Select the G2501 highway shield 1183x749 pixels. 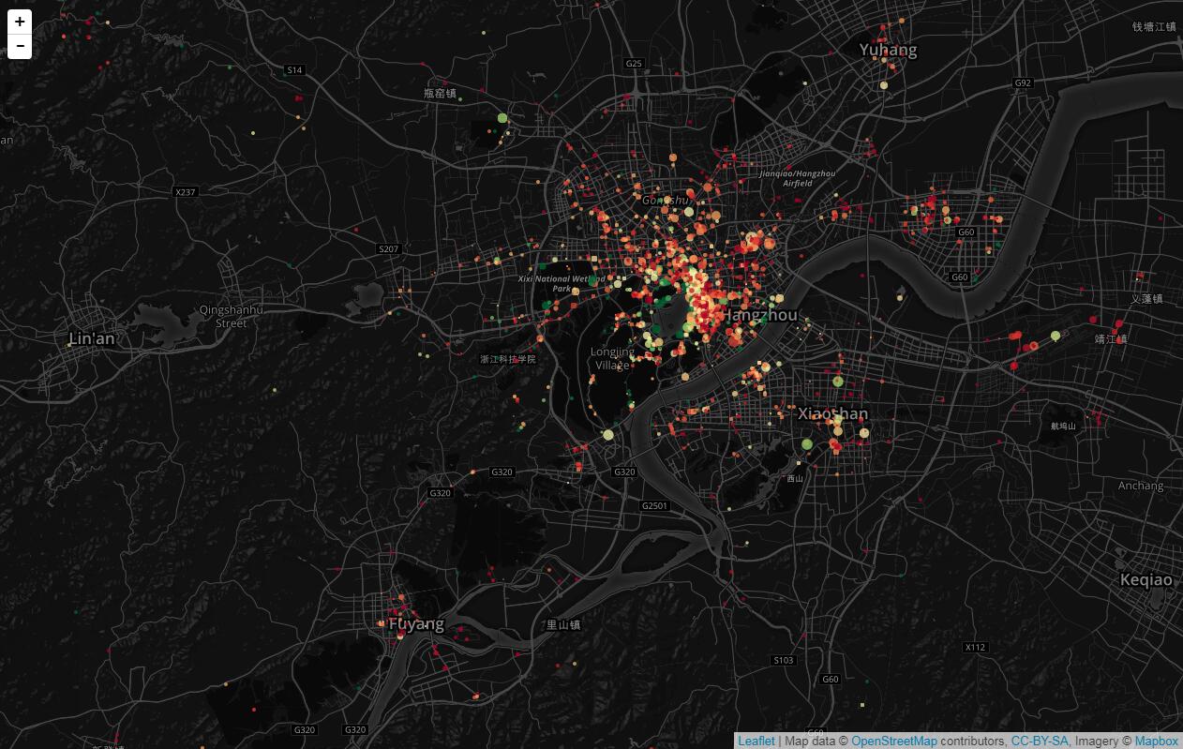point(654,506)
